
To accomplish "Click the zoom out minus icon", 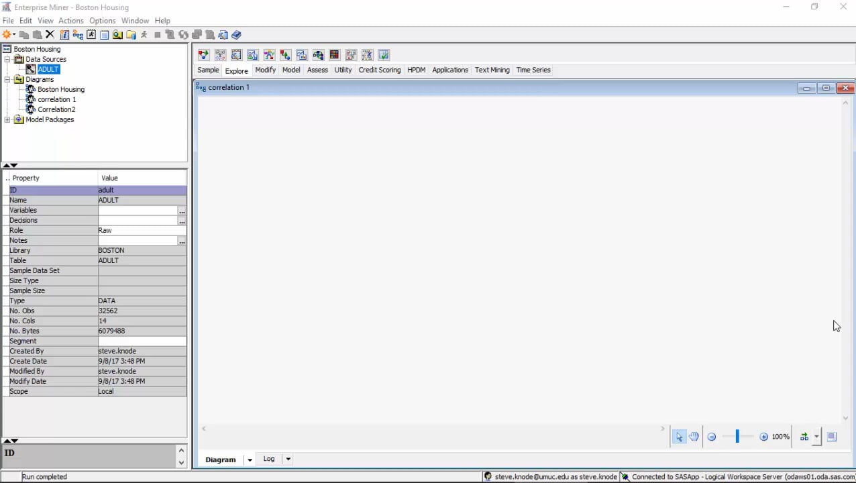I will point(712,437).
